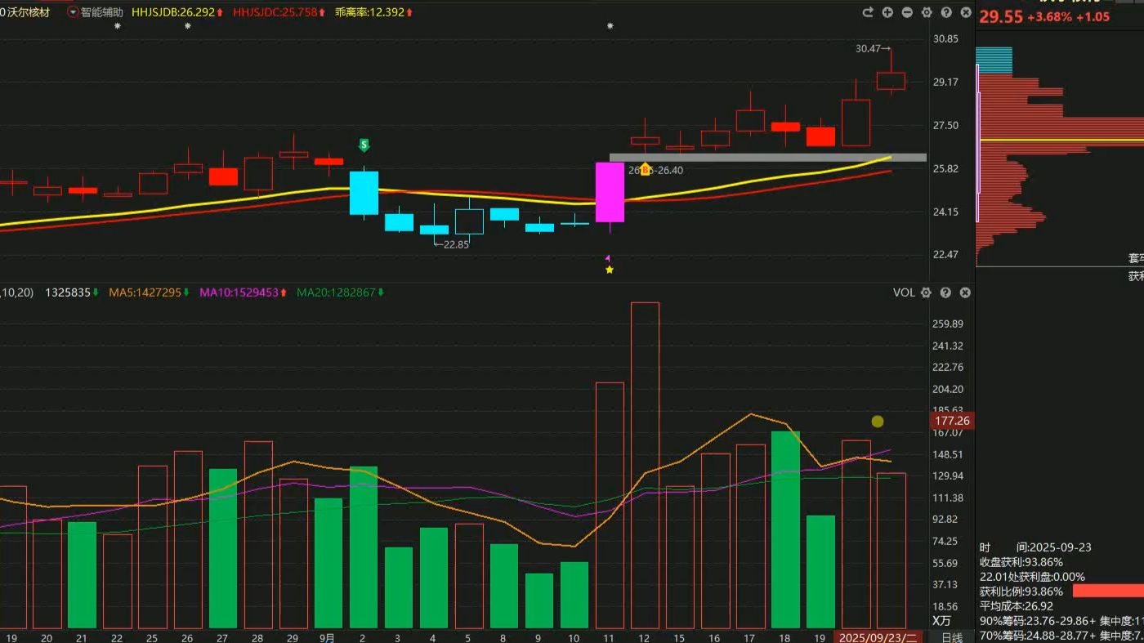
Task: Zoom out the candlestick chart with minus icon
Action: (x=907, y=12)
